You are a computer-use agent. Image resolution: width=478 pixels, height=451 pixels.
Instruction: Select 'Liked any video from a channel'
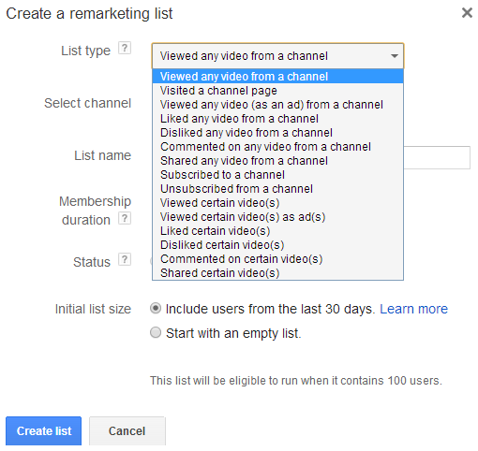click(x=277, y=119)
